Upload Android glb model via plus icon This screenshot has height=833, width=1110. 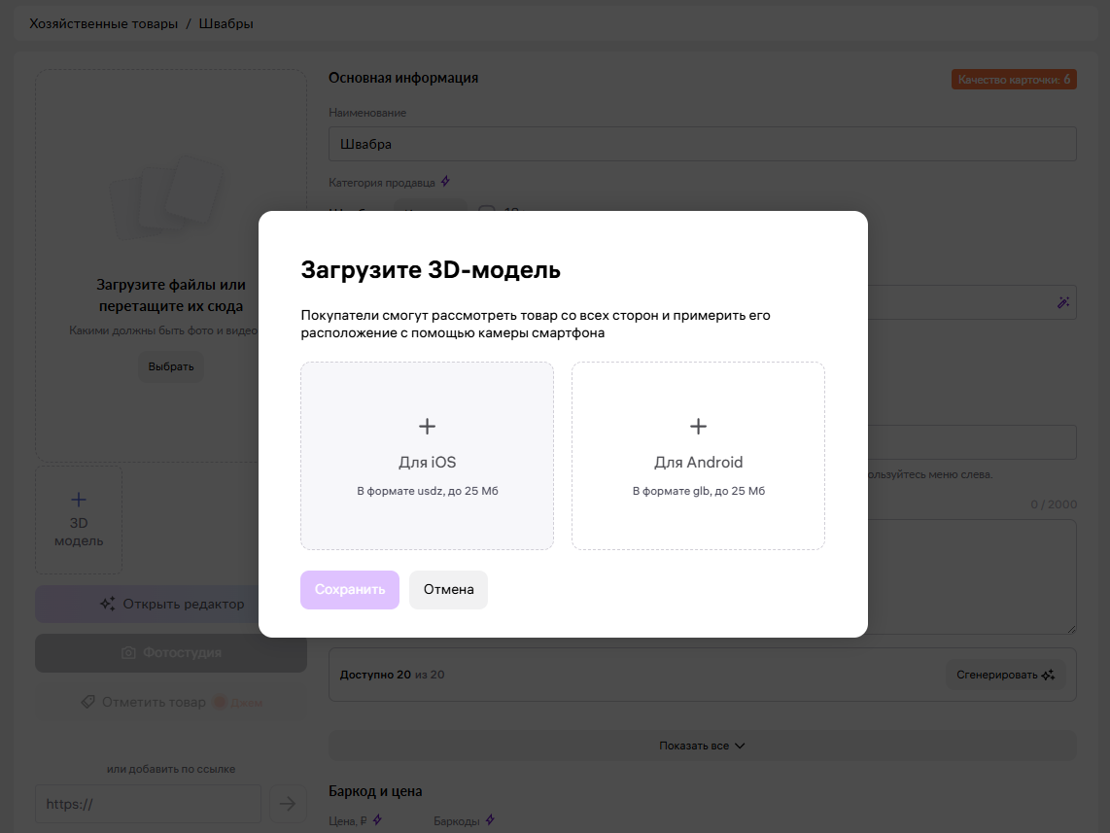pos(698,426)
